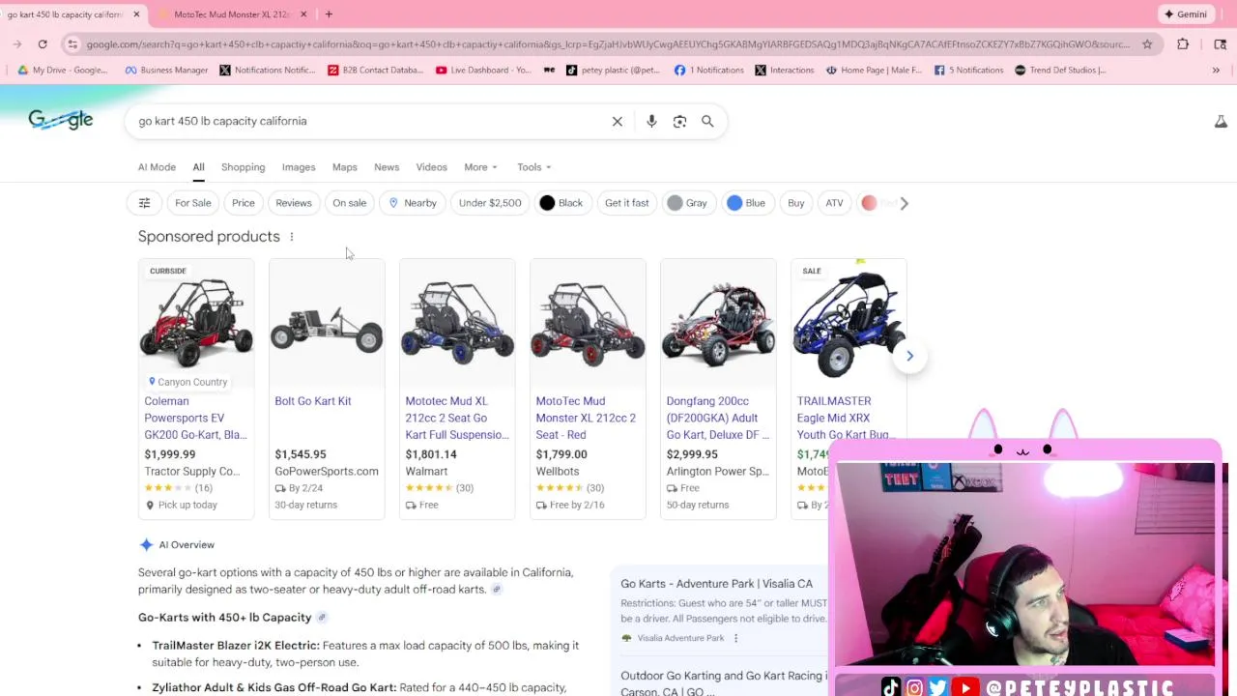Toggle the Under $2,500 filter chip
Screen dimensions: 1237x696
(490, 203)
